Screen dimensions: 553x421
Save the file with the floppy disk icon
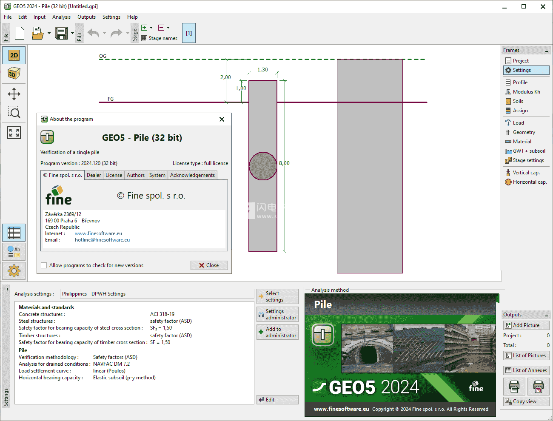pos(61,33)
